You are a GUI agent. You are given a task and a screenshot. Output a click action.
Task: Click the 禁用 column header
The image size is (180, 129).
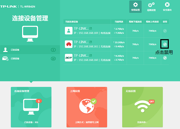(165, 22)
